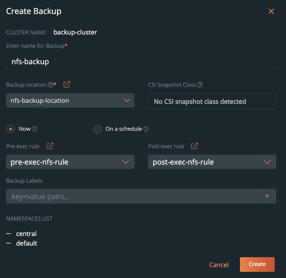
Task: Open Backup location external link icon
Action: click(67, 85)
